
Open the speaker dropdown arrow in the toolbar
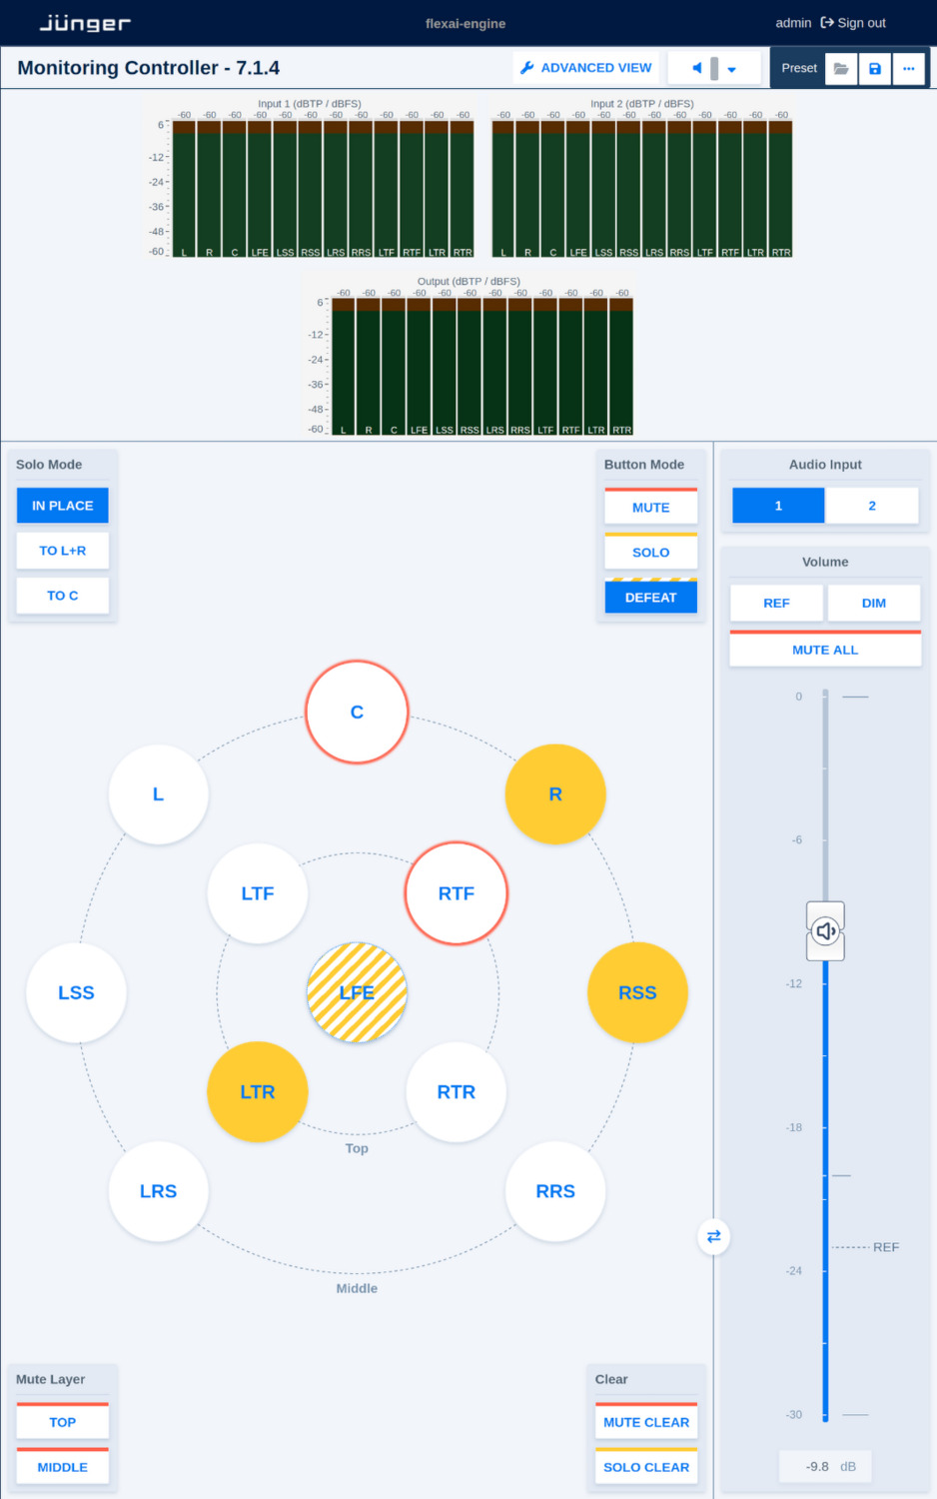pyautogui.click(x=732, y=67)
